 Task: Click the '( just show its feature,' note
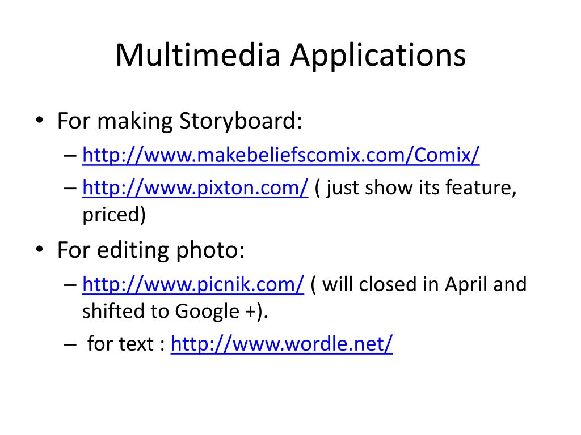pyautogui.click(x=415, y=187)
